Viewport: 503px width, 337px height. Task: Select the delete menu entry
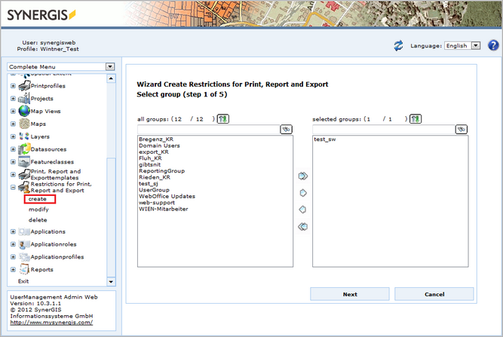pos(38,220)
